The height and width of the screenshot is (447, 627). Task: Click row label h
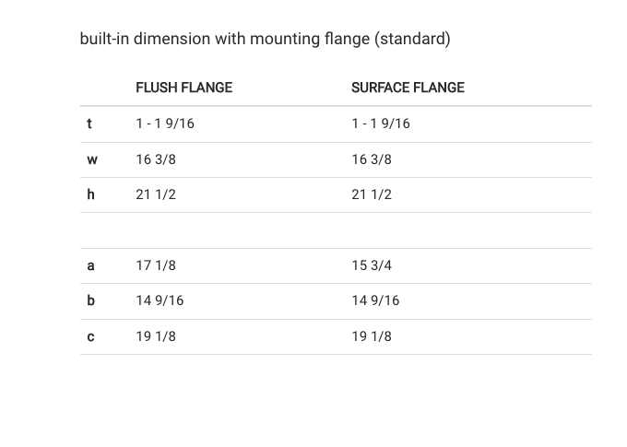coord(90,194)
